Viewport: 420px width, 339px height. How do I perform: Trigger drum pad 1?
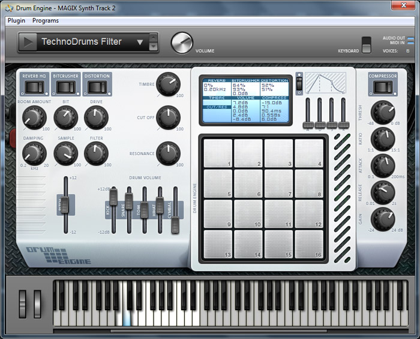pos(218,153)
